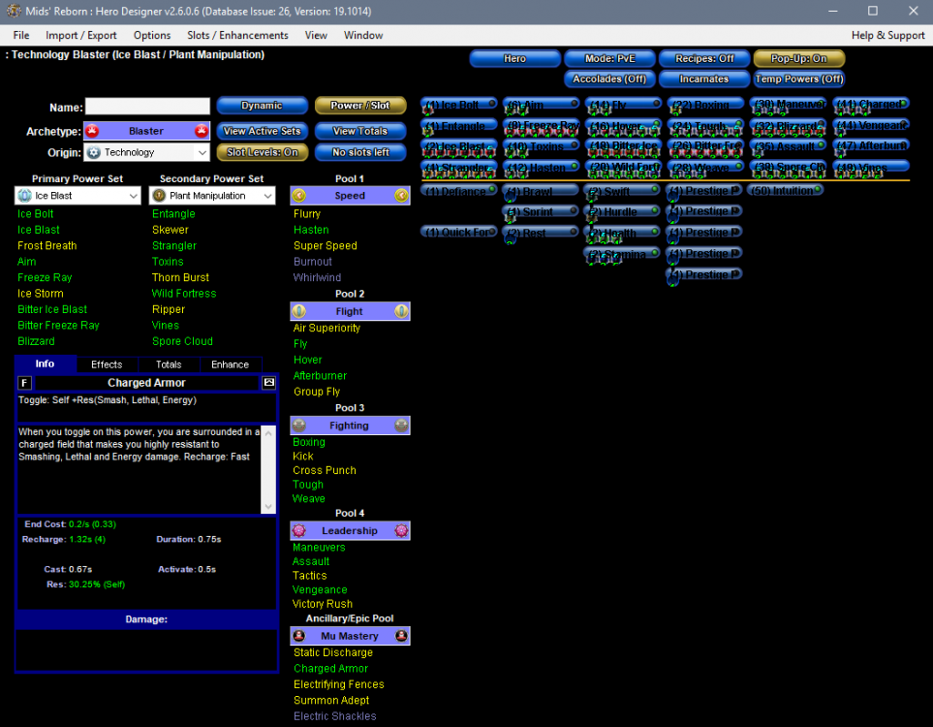Image resolution: width=933 pixels, height=727 pixels.
Task: Open the Slots / Enhancements menu
Action: [237, 35]
